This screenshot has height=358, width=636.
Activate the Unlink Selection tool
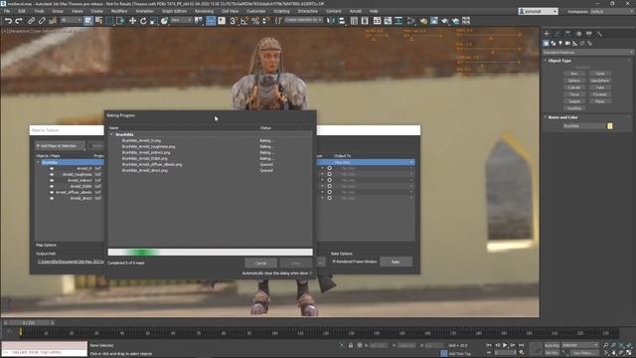click(x=42, y=20)
